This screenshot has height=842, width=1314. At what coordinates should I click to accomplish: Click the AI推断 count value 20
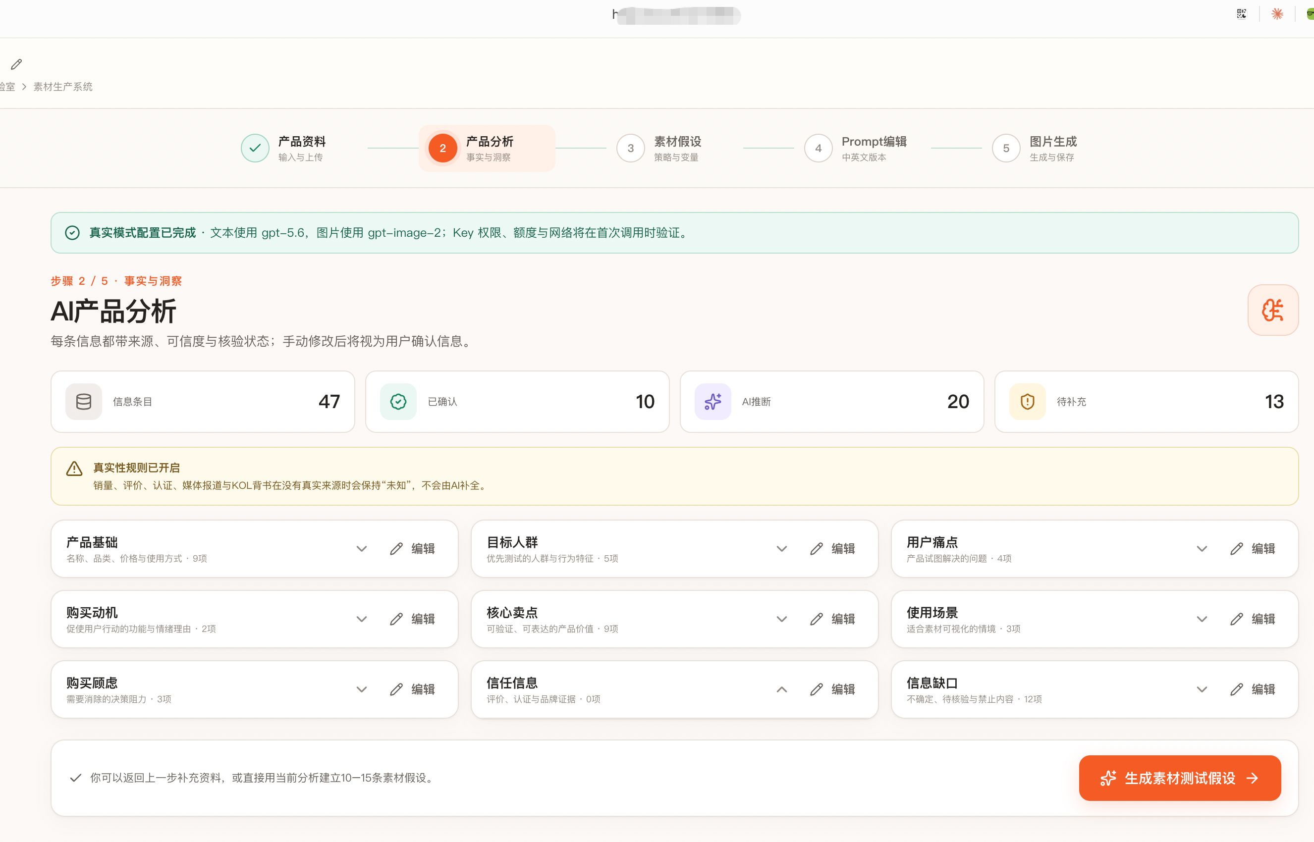(958, 401)
